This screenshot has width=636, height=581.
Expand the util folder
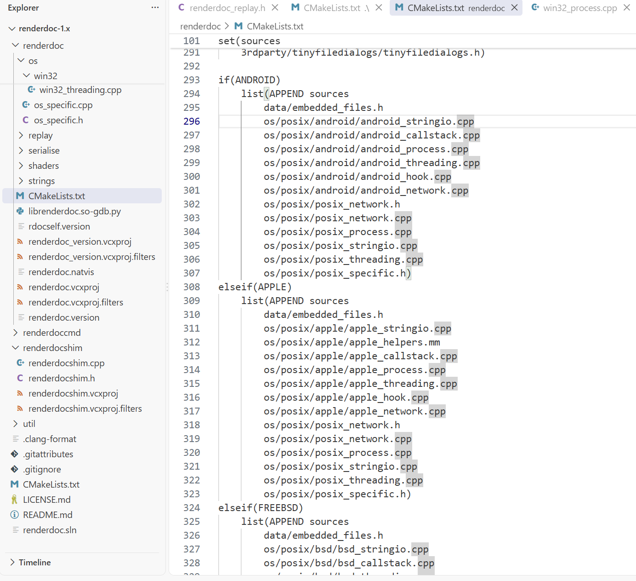pos(16,424)
